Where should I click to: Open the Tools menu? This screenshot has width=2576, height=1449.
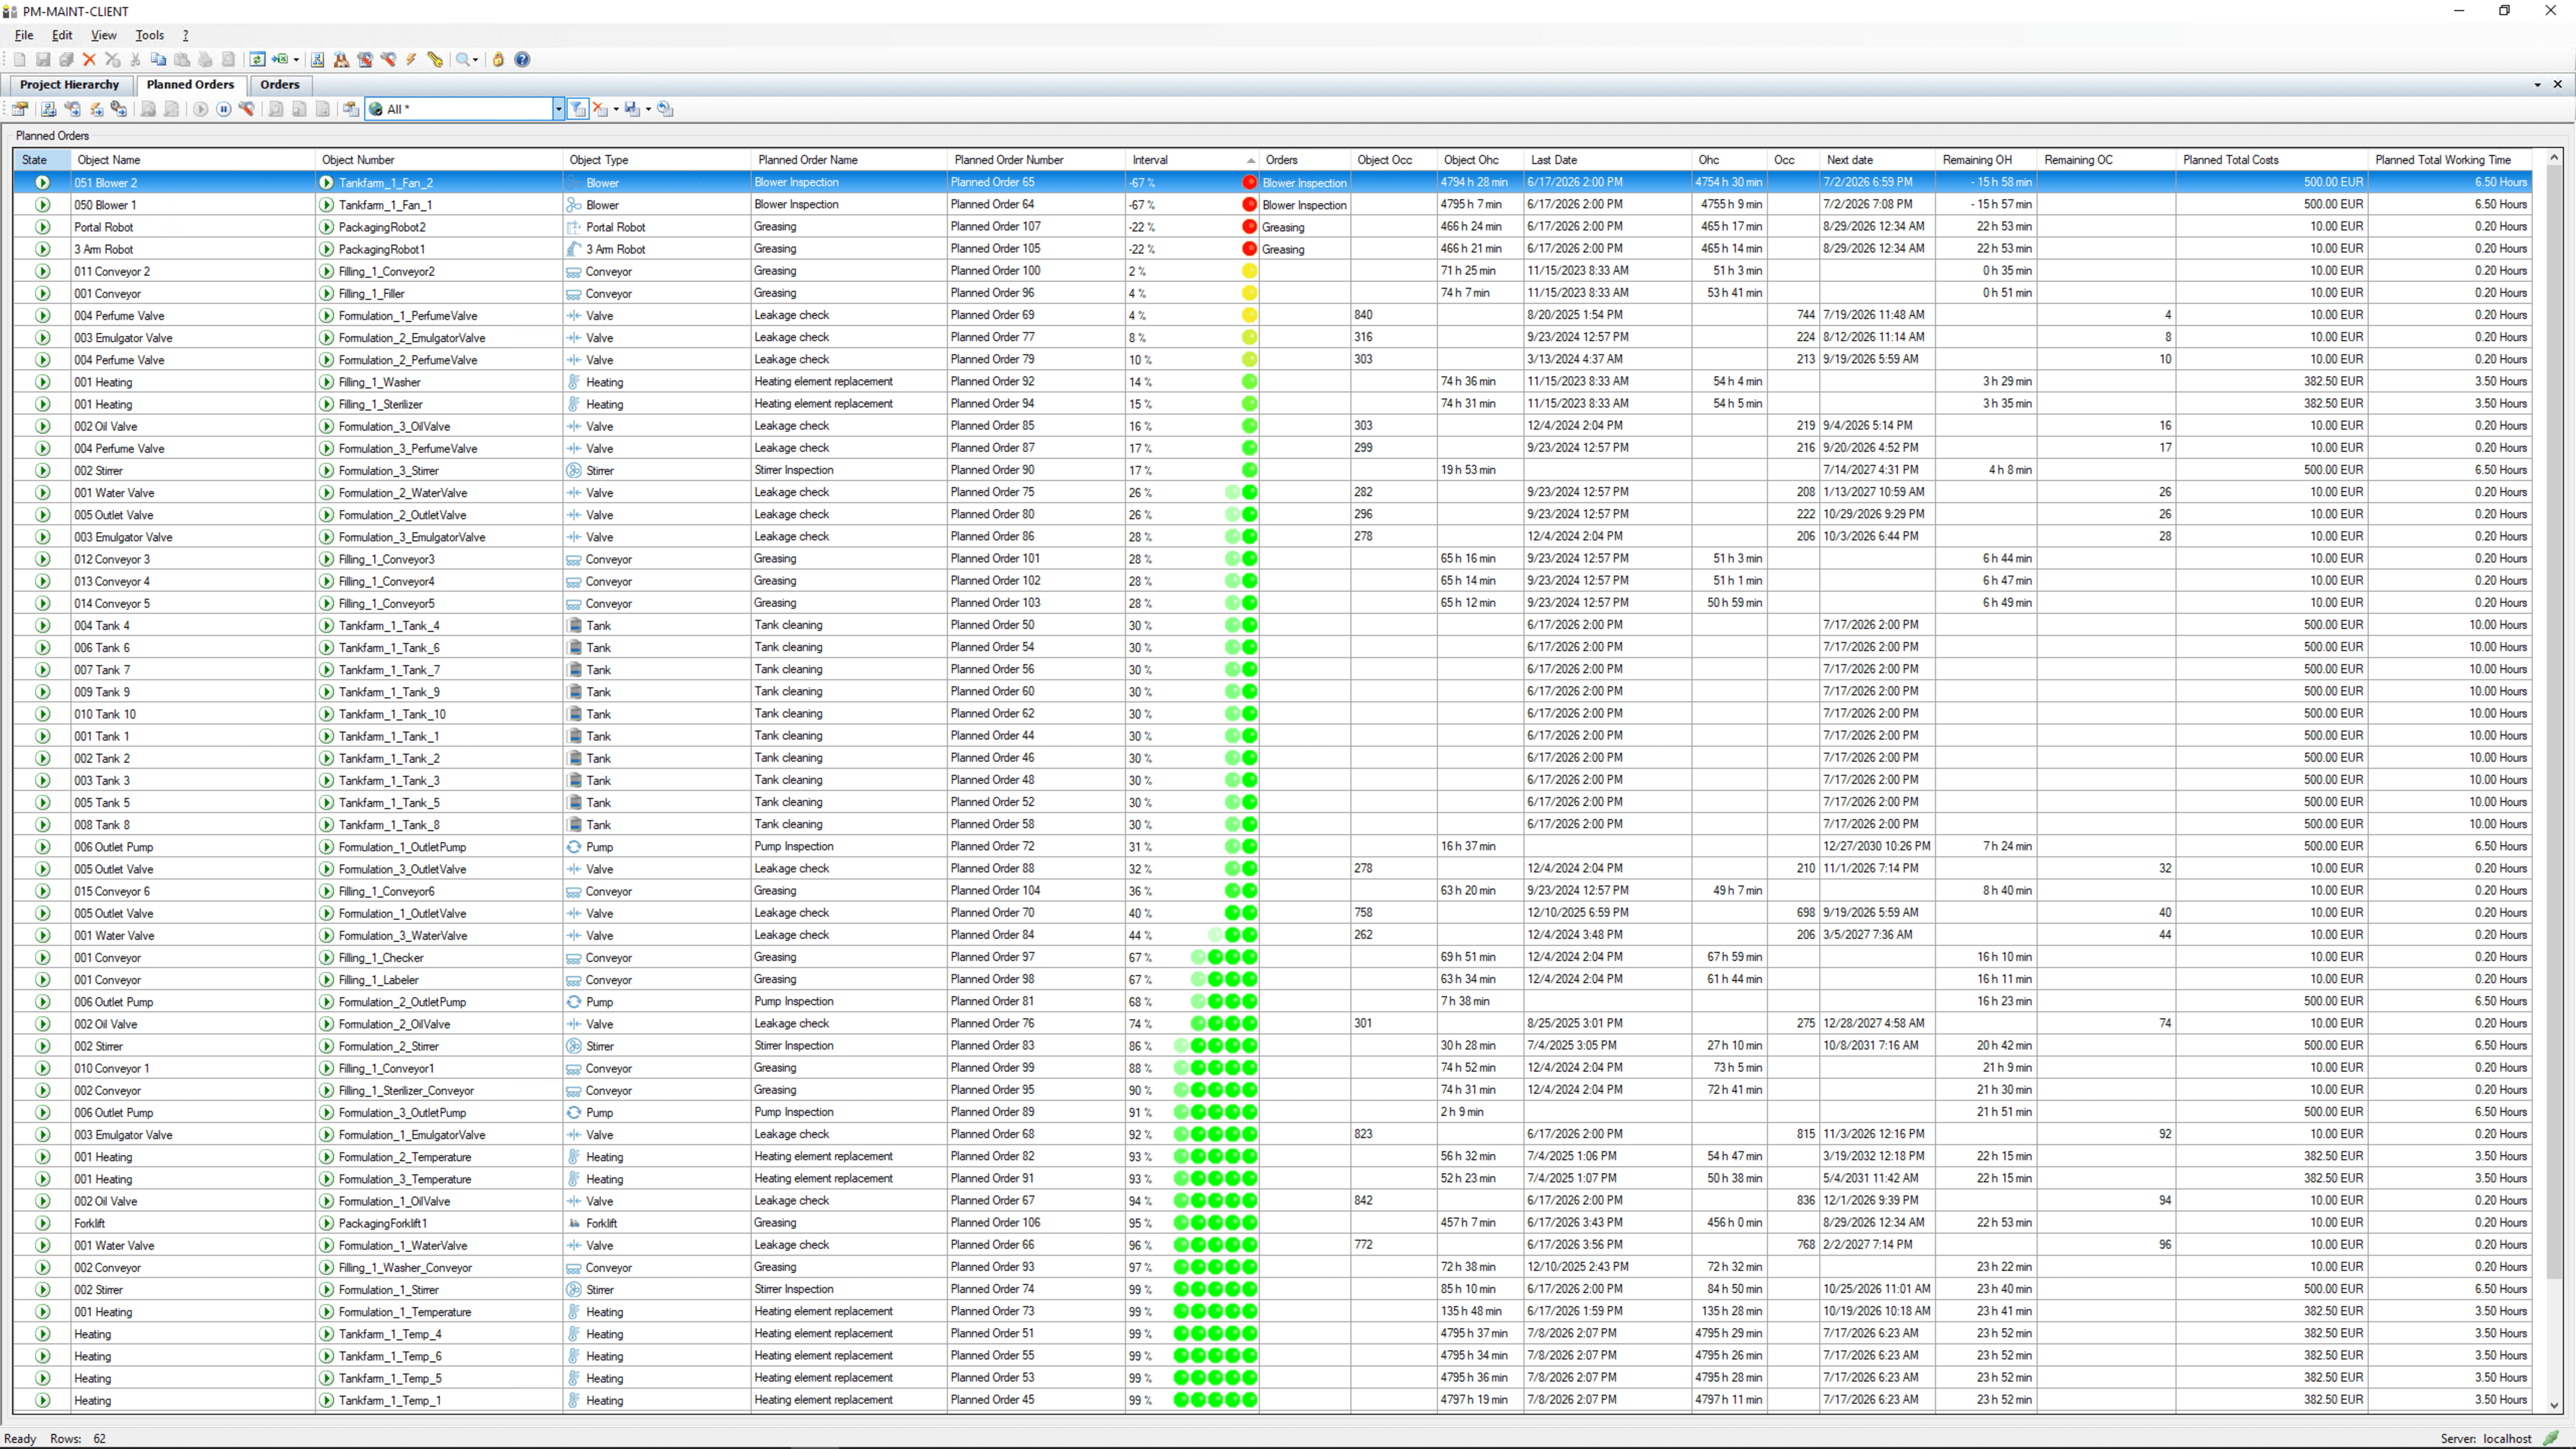[149, 35]
